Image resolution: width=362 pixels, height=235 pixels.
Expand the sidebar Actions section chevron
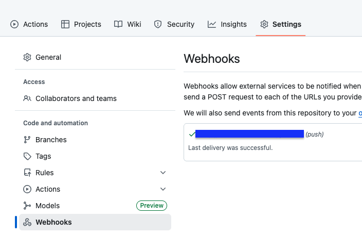pyautogui.click(x=163, y=189)
